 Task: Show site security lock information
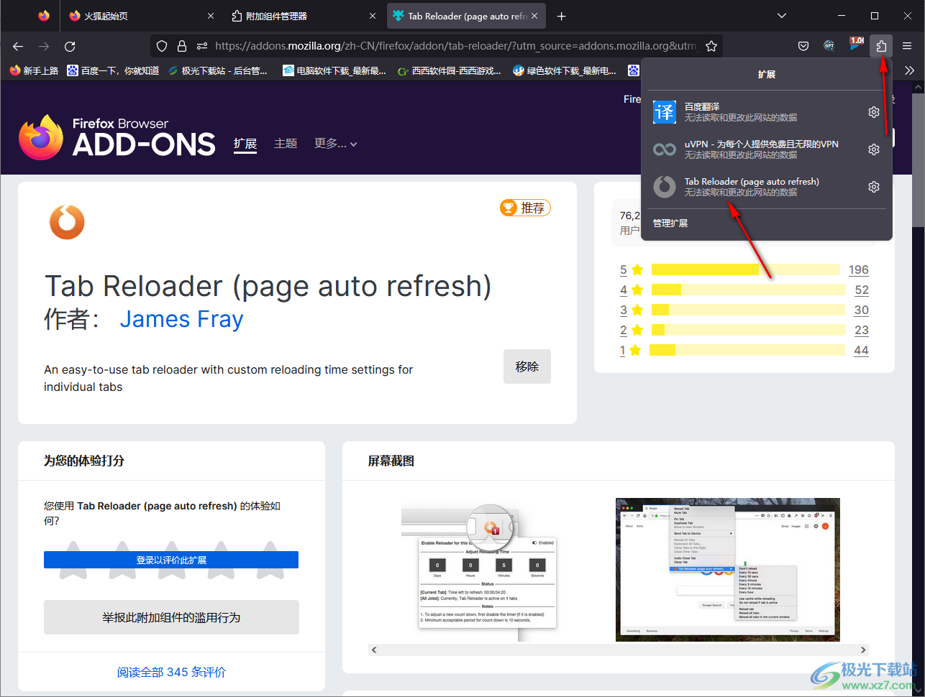(x=181, y=46)
